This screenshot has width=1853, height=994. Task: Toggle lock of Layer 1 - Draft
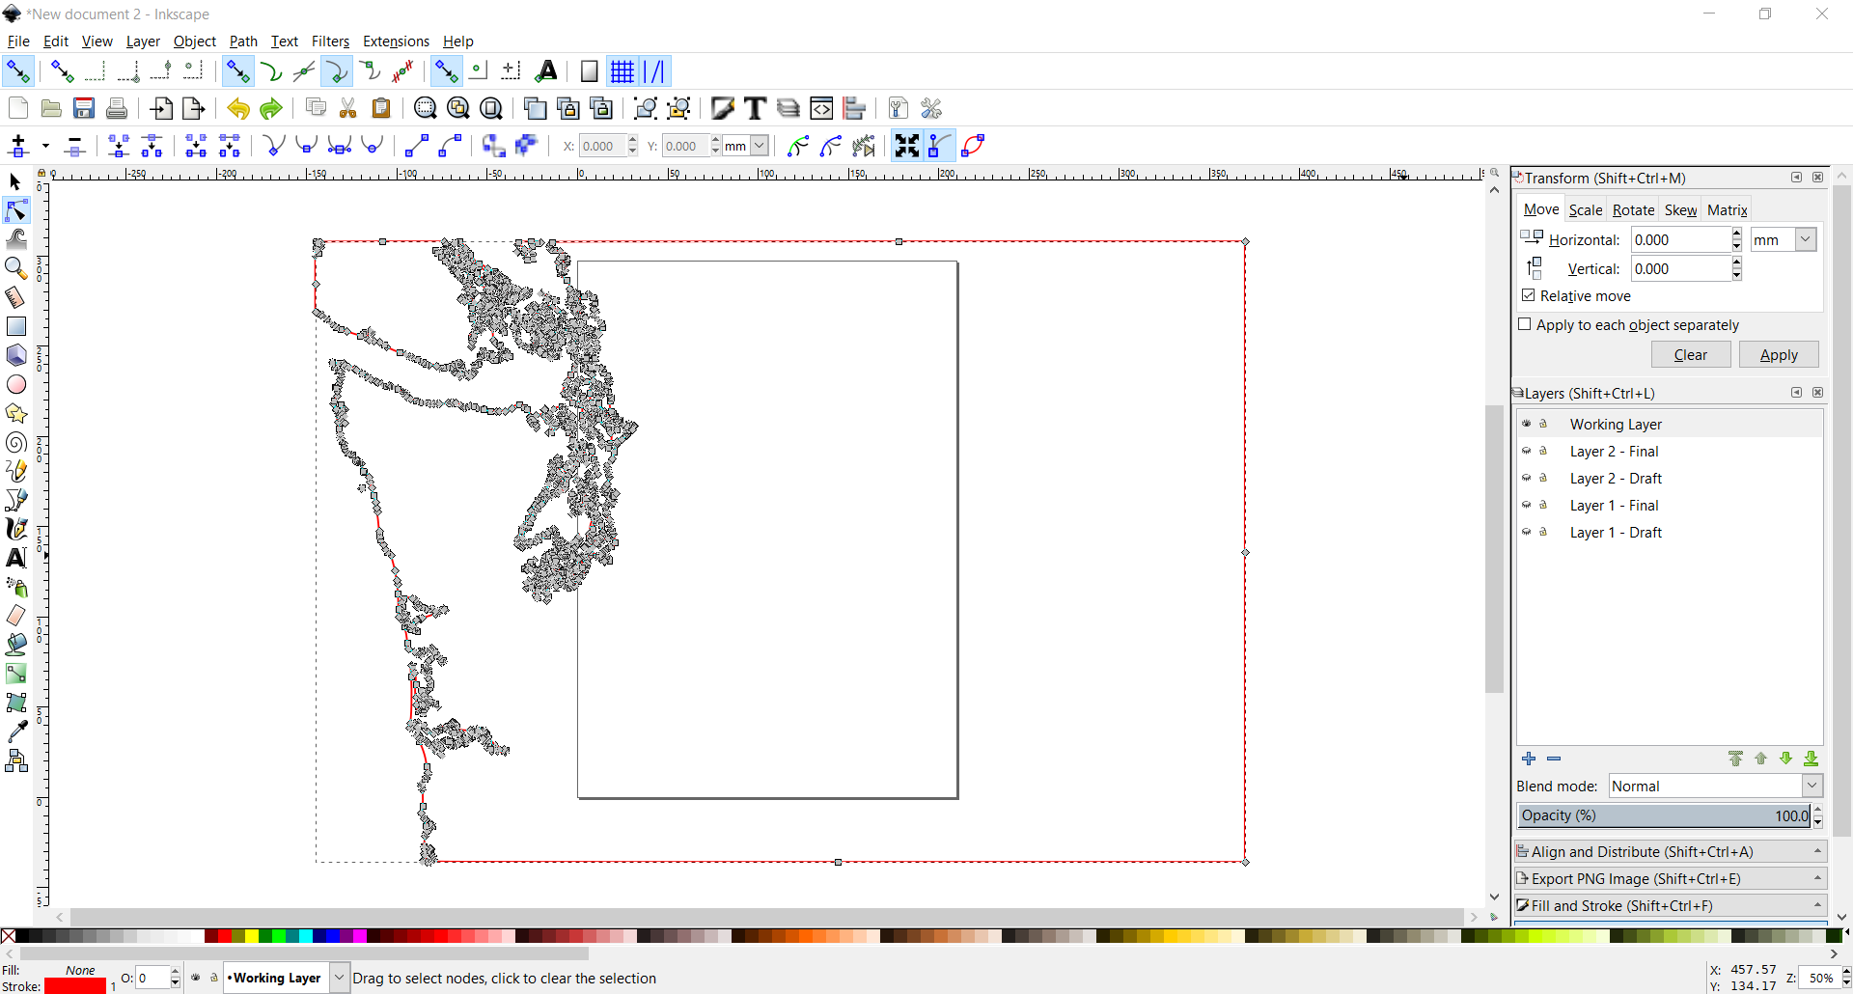click(1543, 532)
